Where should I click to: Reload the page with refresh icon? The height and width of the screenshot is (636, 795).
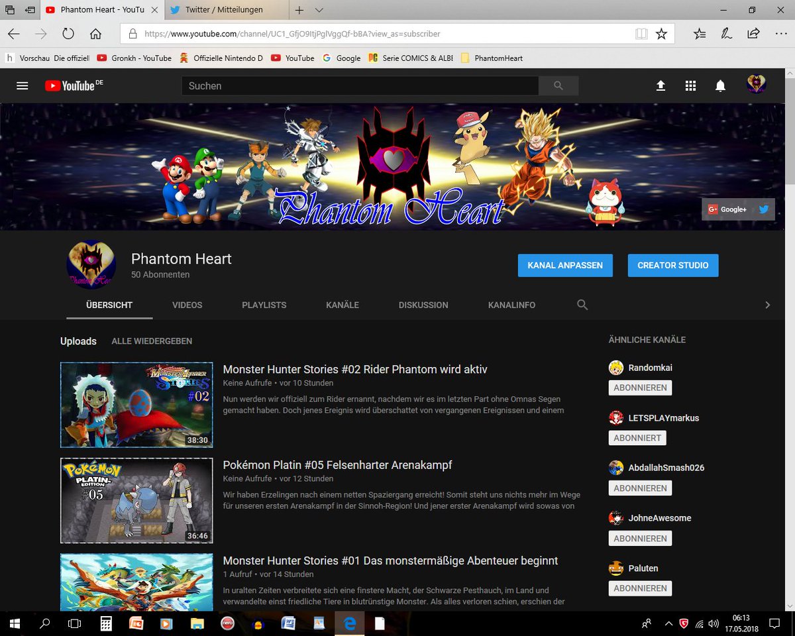[x=68, y=34]
